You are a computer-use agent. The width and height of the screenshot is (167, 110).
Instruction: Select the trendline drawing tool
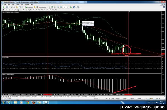pos(15,10)
